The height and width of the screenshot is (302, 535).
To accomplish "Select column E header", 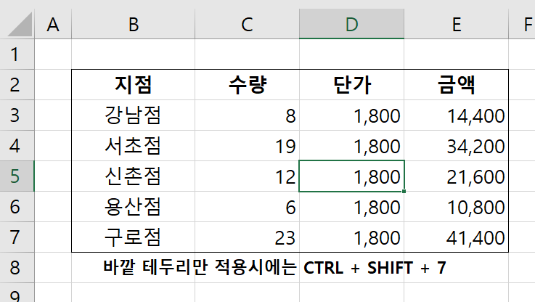I will coord(456,24).
